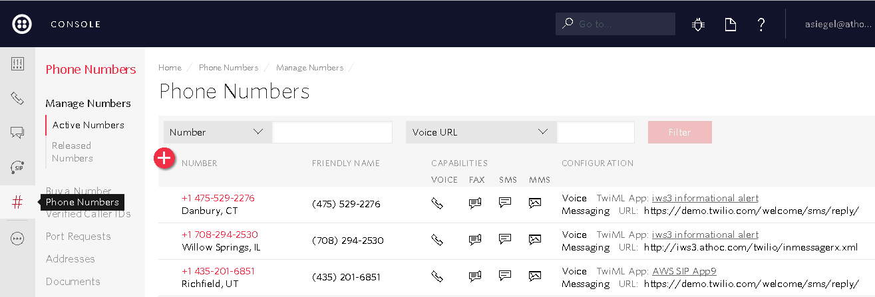Open Programmable Voice phone icon in the sidebar
This screenshot has width=875, height=297.
(18, 98)
